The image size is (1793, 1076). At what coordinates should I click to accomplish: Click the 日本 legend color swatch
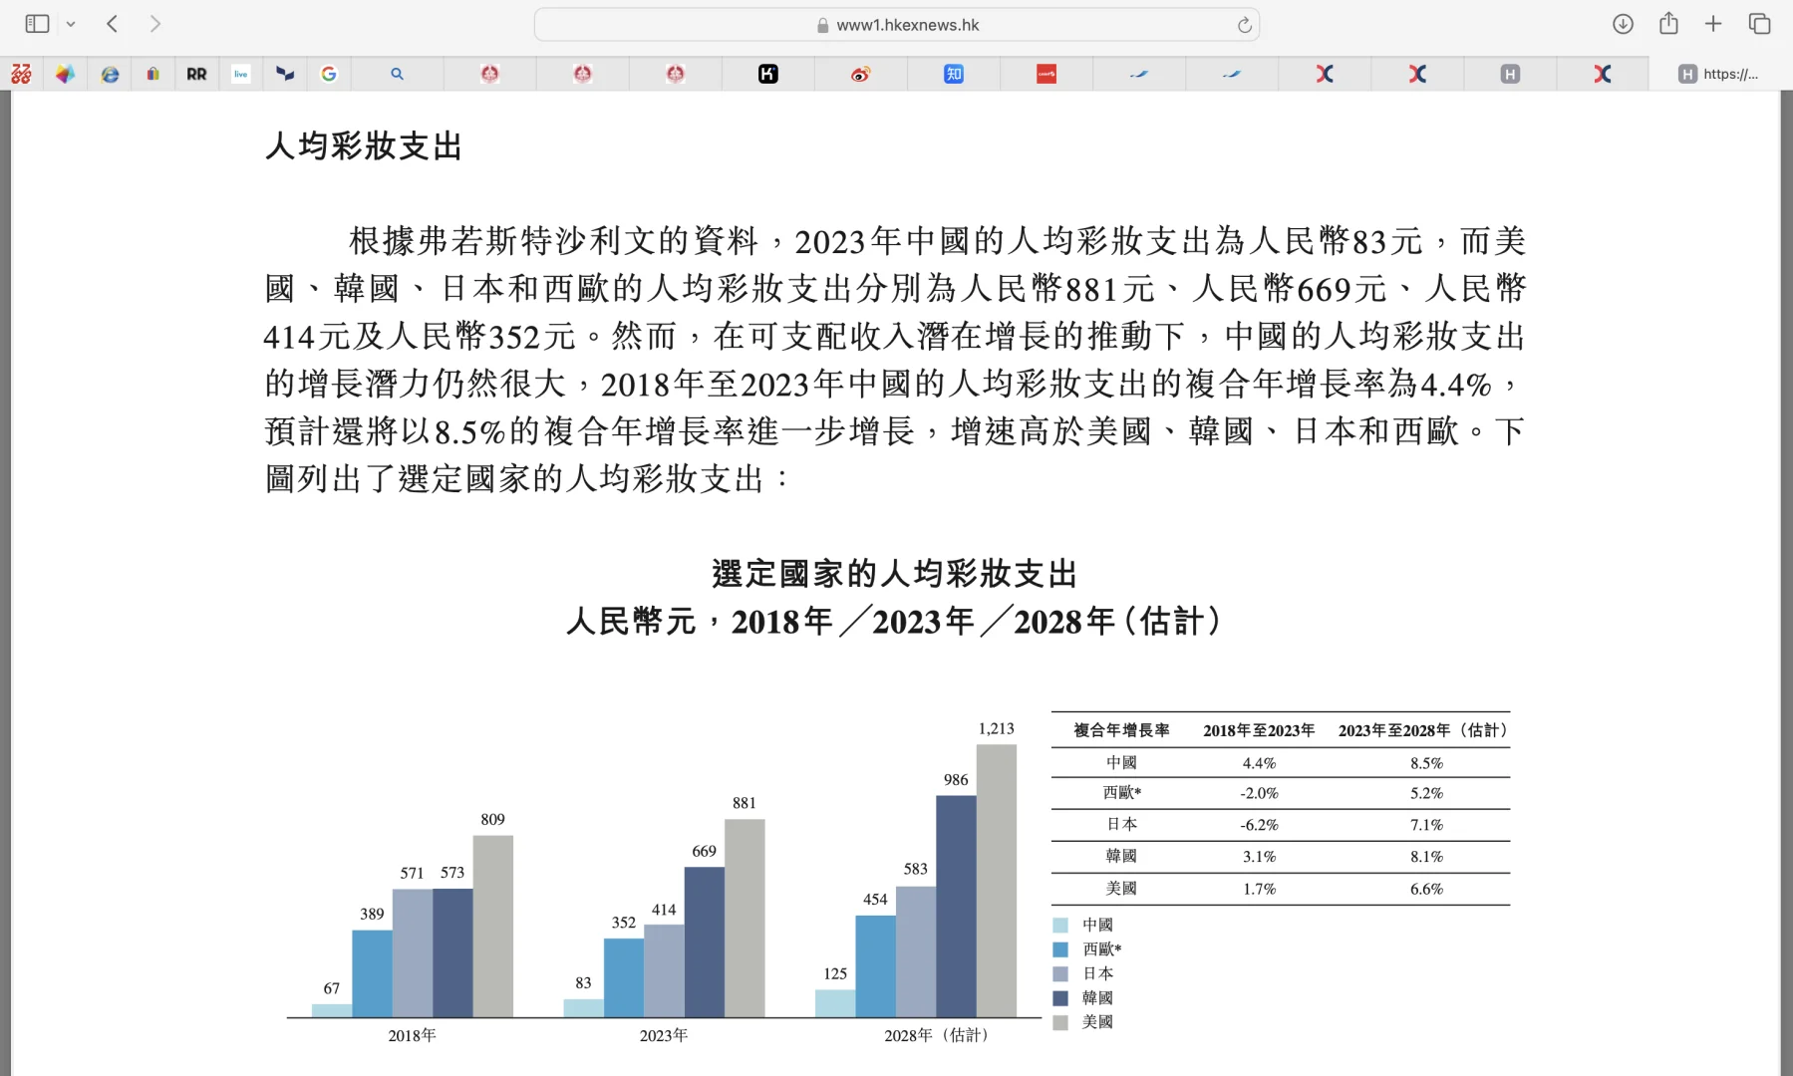point(1060,973)
